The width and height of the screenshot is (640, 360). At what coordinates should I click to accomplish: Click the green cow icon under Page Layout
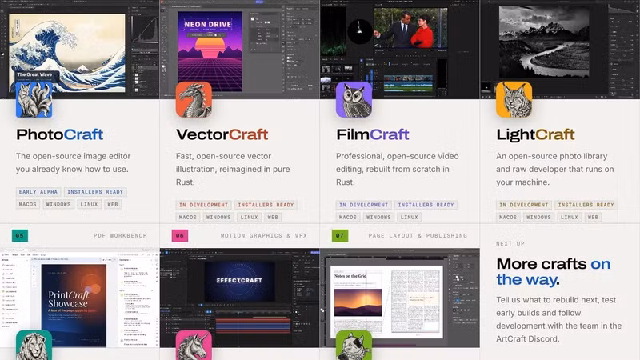pos(354,346)
